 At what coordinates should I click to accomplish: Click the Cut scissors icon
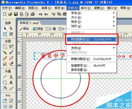click(x=53, y=14)
